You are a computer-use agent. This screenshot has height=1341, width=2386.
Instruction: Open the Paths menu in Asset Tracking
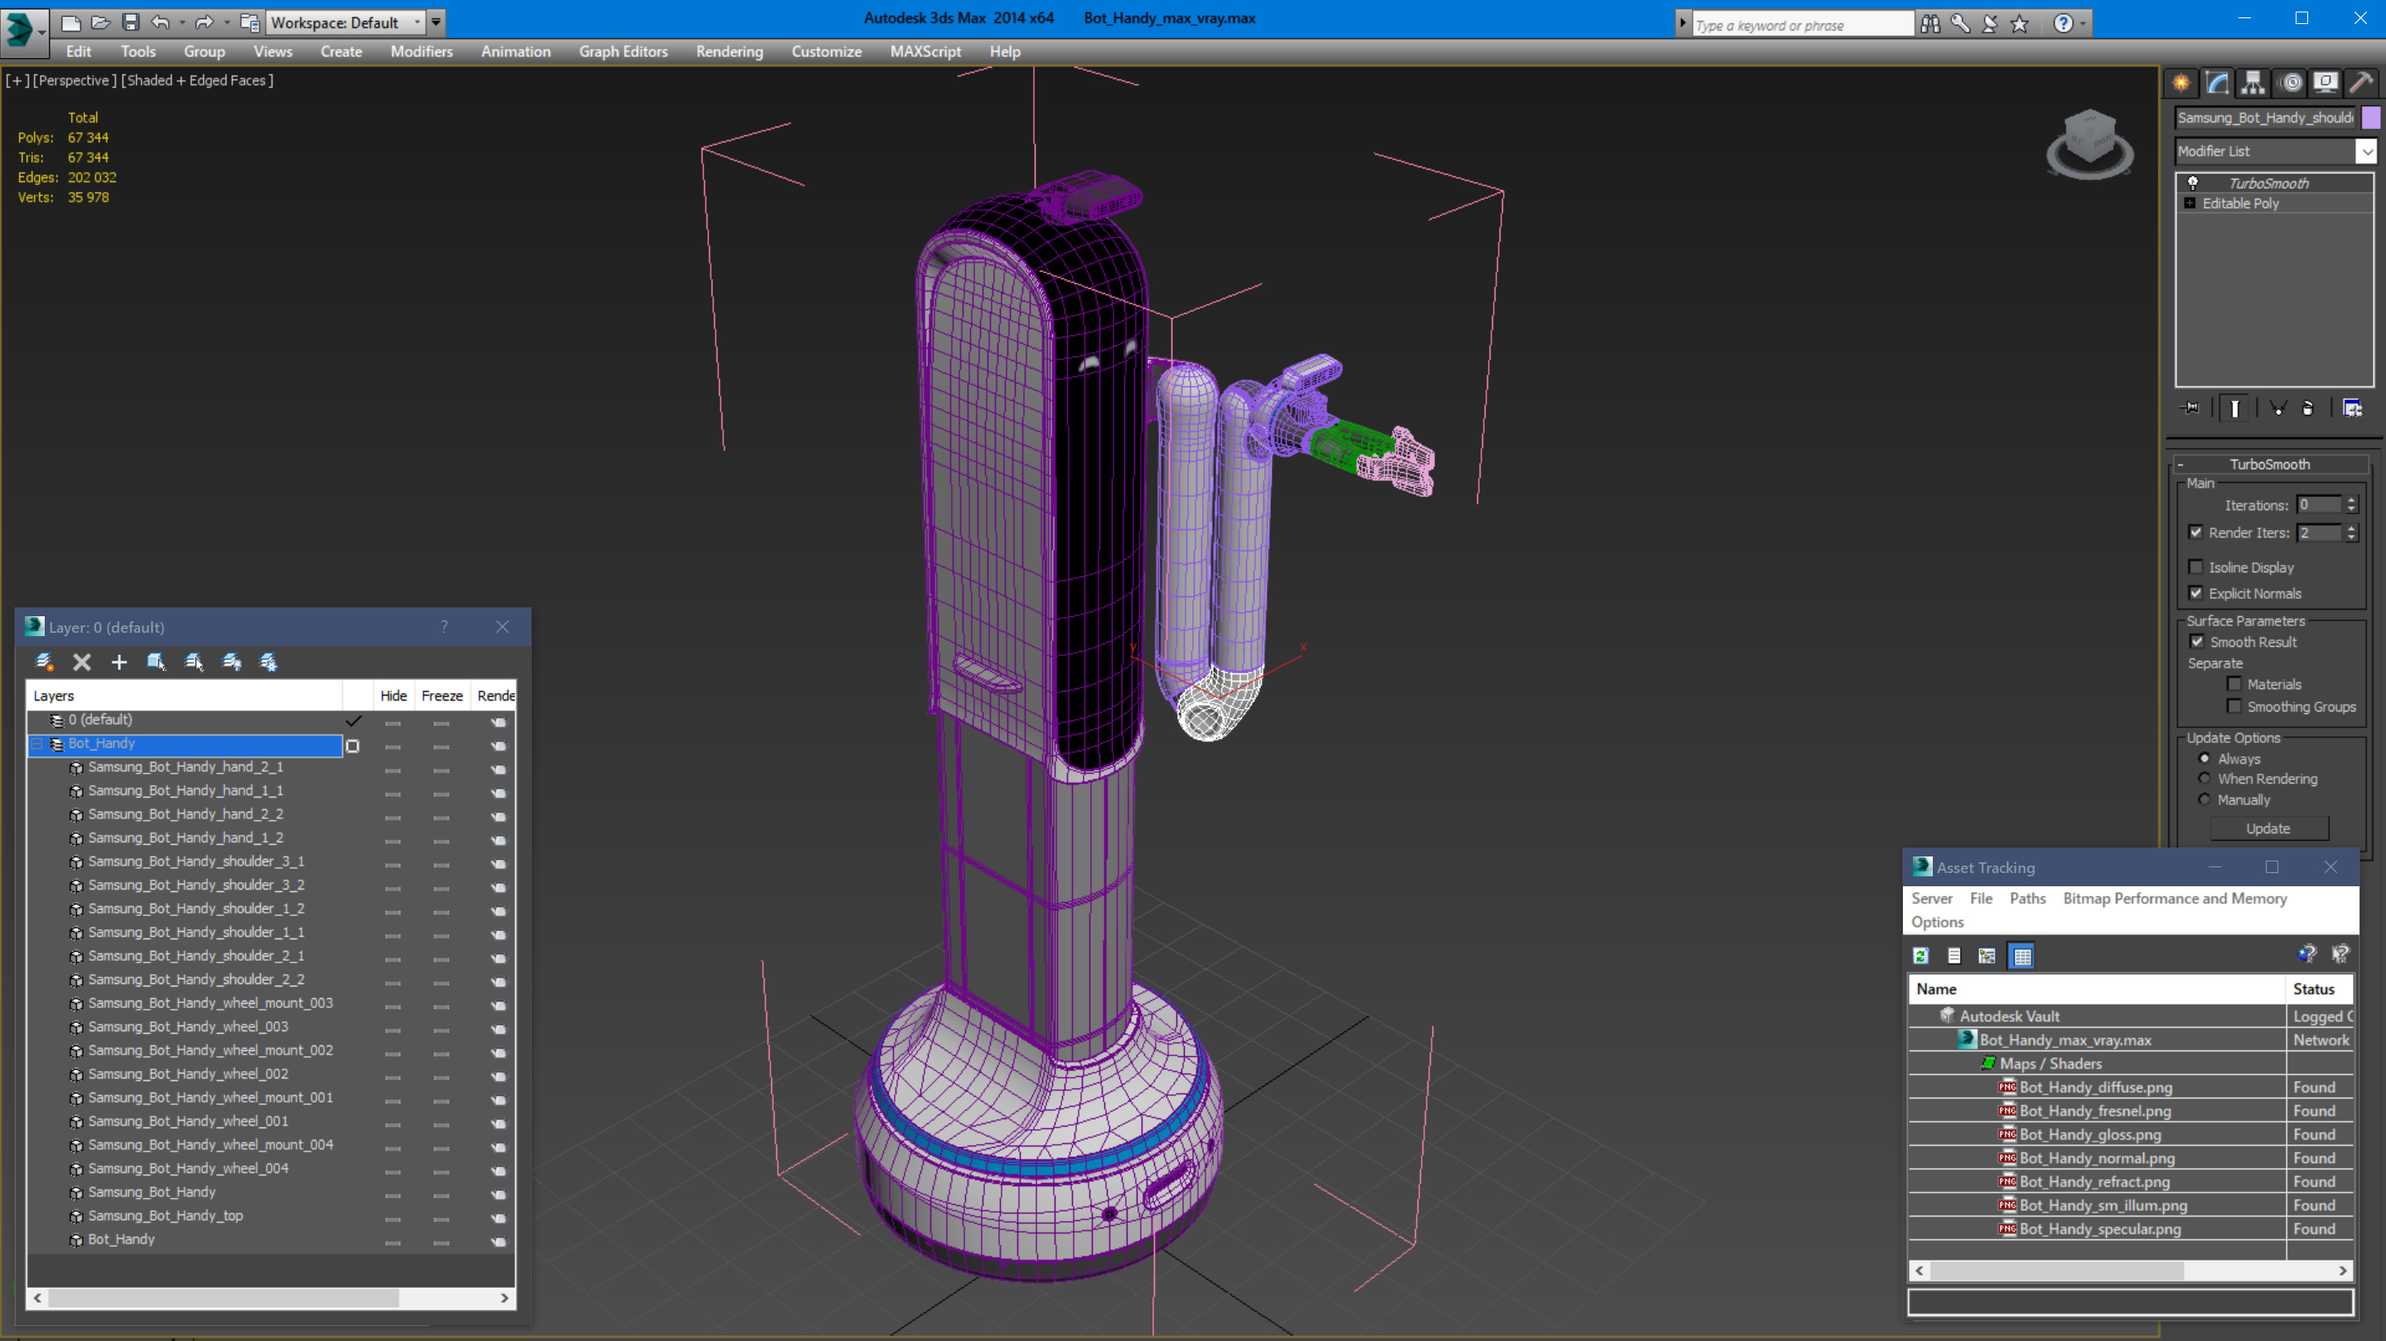(2027, 899)
